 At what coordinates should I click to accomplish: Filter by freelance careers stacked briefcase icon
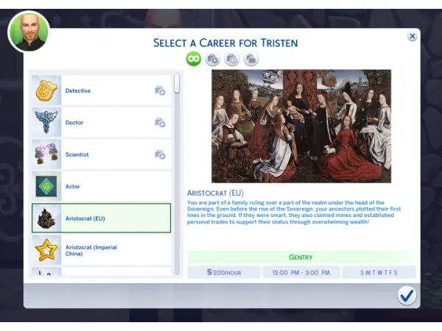click(251, 59)
